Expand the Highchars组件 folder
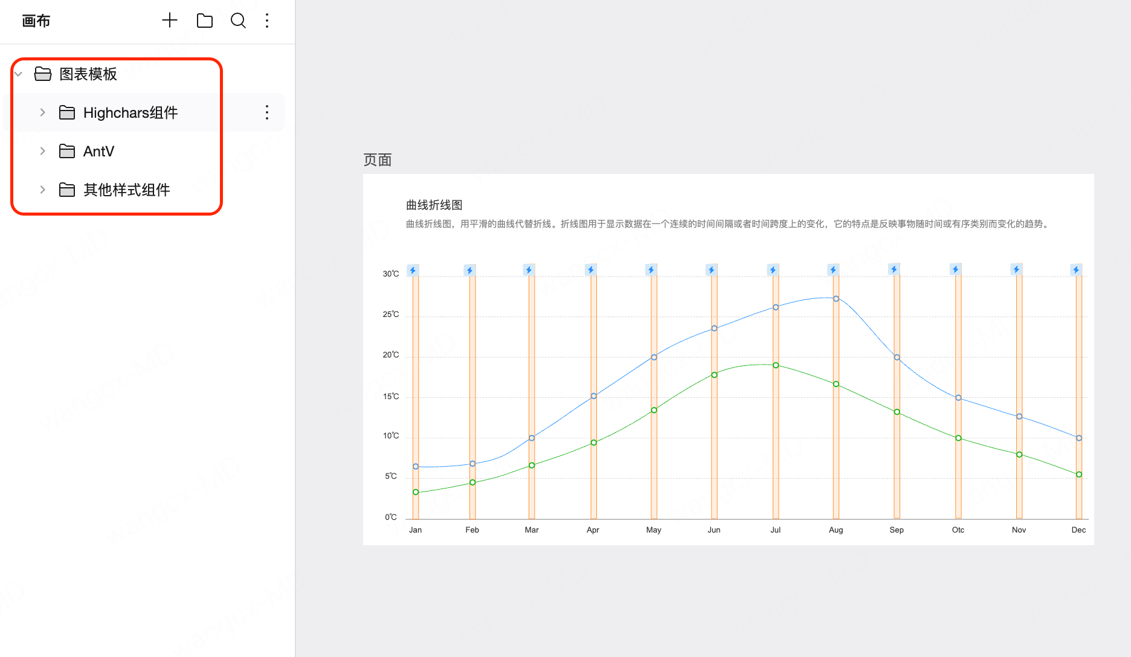The image size is (1131, 657). tap(42, 112)
